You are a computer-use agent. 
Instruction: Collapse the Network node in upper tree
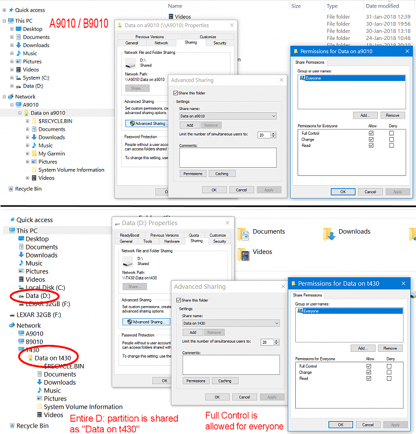(x=4, y=97)
